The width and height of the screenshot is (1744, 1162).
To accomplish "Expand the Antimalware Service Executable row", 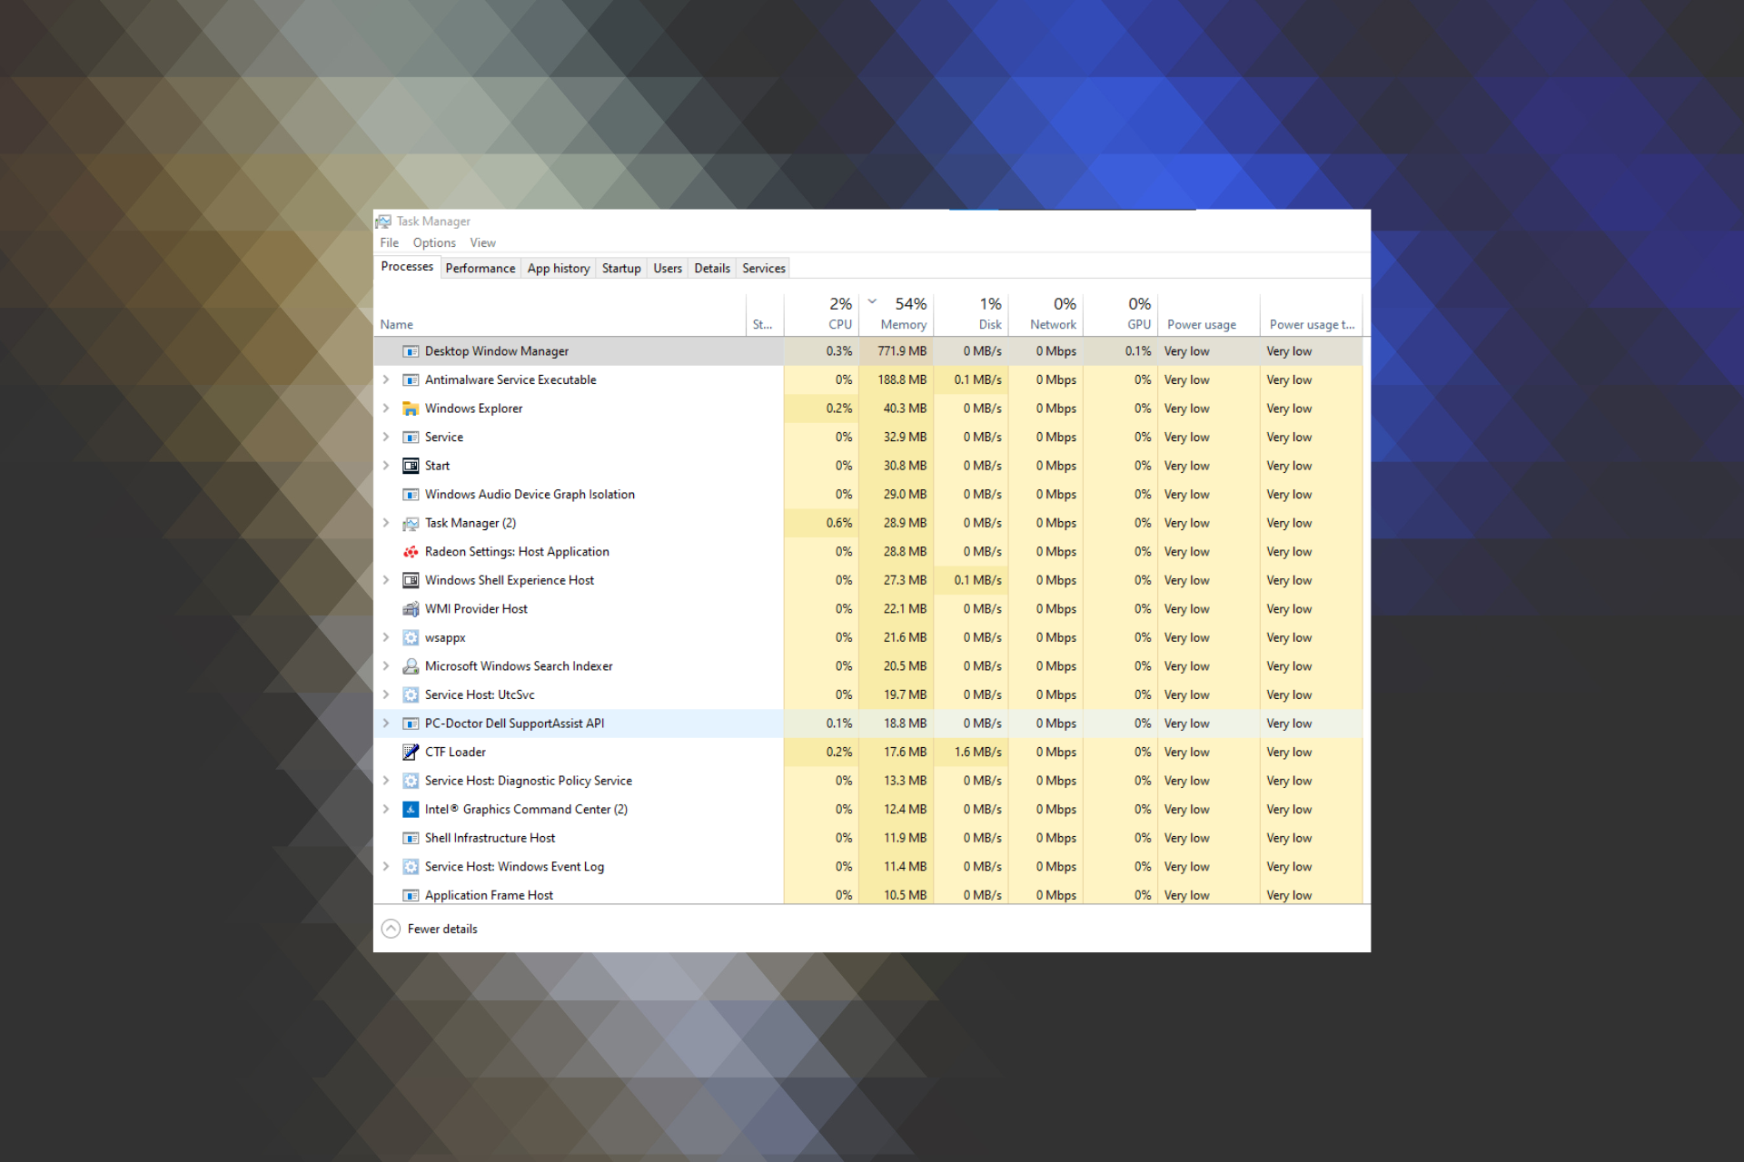I will point(385,380).
